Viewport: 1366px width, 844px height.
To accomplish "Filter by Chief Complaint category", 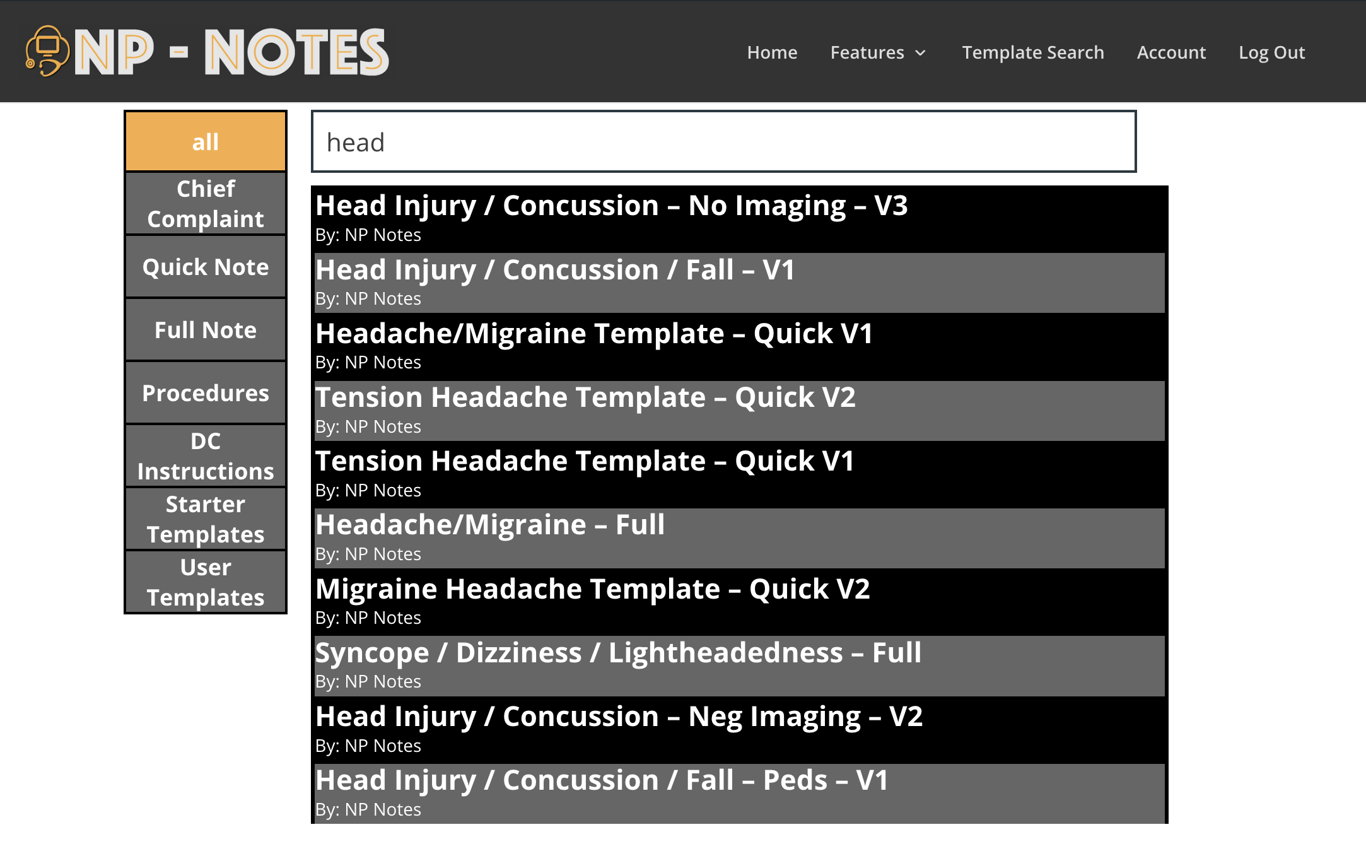I will [x=206, y=203].
